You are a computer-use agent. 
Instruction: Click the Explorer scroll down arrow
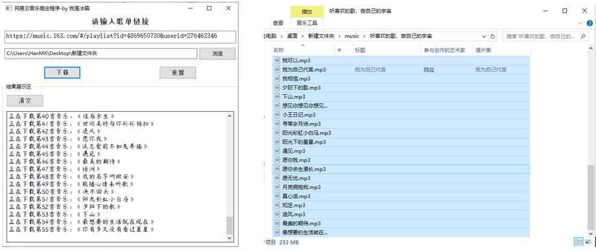(x=591, y=234)
